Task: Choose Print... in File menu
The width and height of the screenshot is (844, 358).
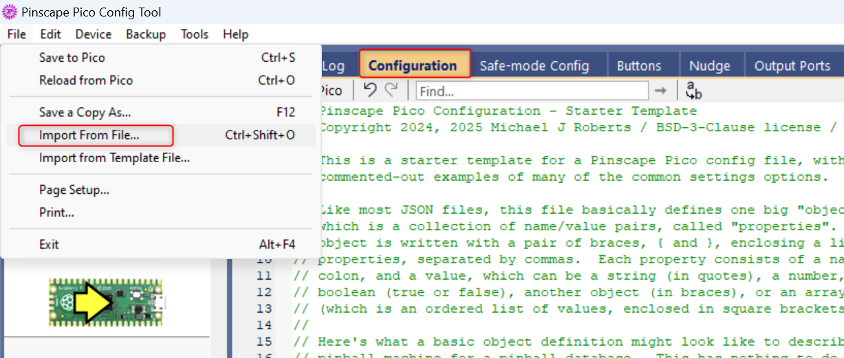Action: 161,213
